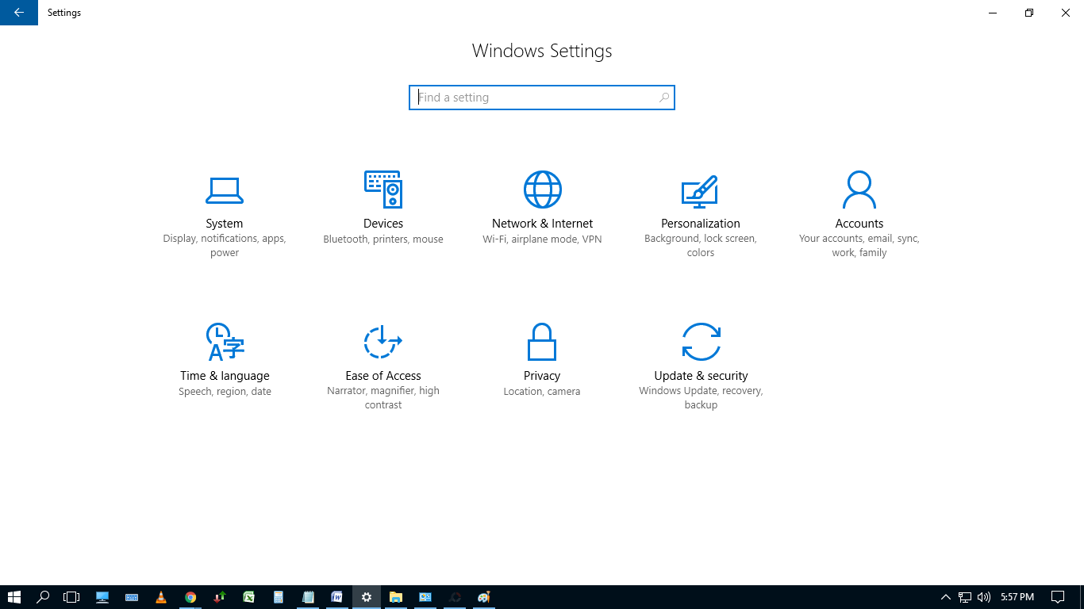
Task: Open the Devices settings category
Action: (383, 209)
